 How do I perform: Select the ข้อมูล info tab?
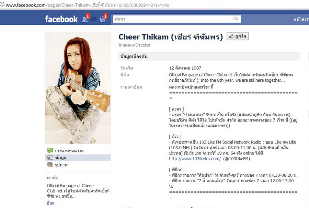(61, 158)
